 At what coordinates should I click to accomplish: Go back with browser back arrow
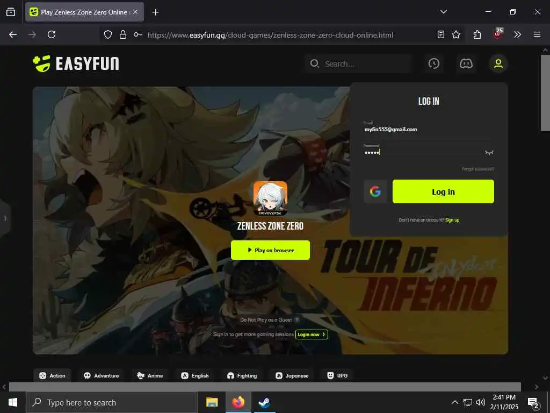pyautogui.click(x=13, y=34)
